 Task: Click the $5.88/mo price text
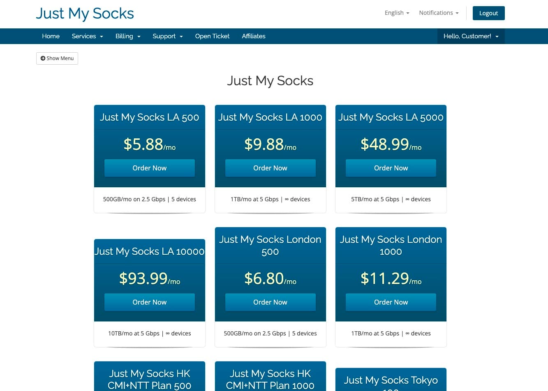pyautogui.click(x=150, y=144)
